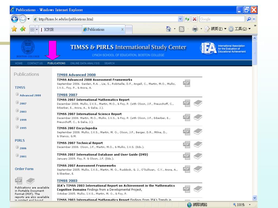
Task: Open PDF for Advanced 2008 Assessment Frameworks
Action: (x=186, y=83)
